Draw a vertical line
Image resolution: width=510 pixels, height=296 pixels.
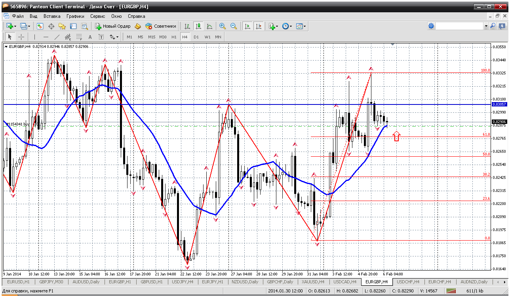35,37
